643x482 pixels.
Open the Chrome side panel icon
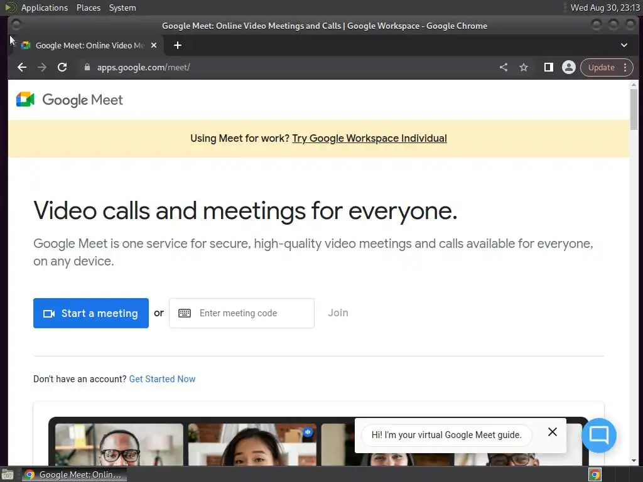pyautogui.click(x=548, y=67)
